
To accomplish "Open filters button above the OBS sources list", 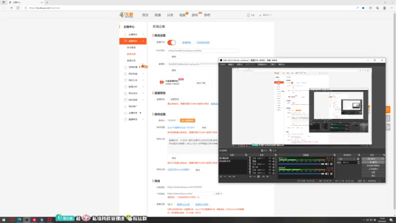I will tap(273, 151).
